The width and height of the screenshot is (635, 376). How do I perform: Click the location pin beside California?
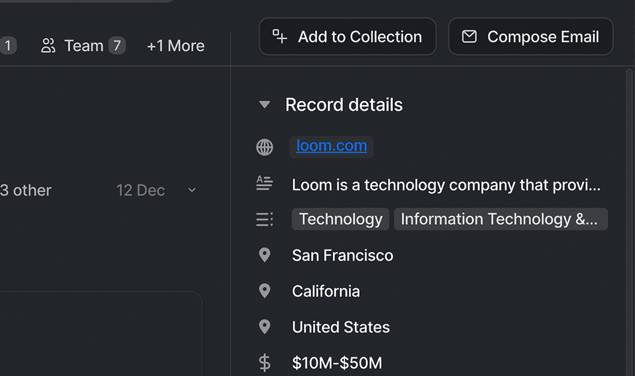coord(265,291)
